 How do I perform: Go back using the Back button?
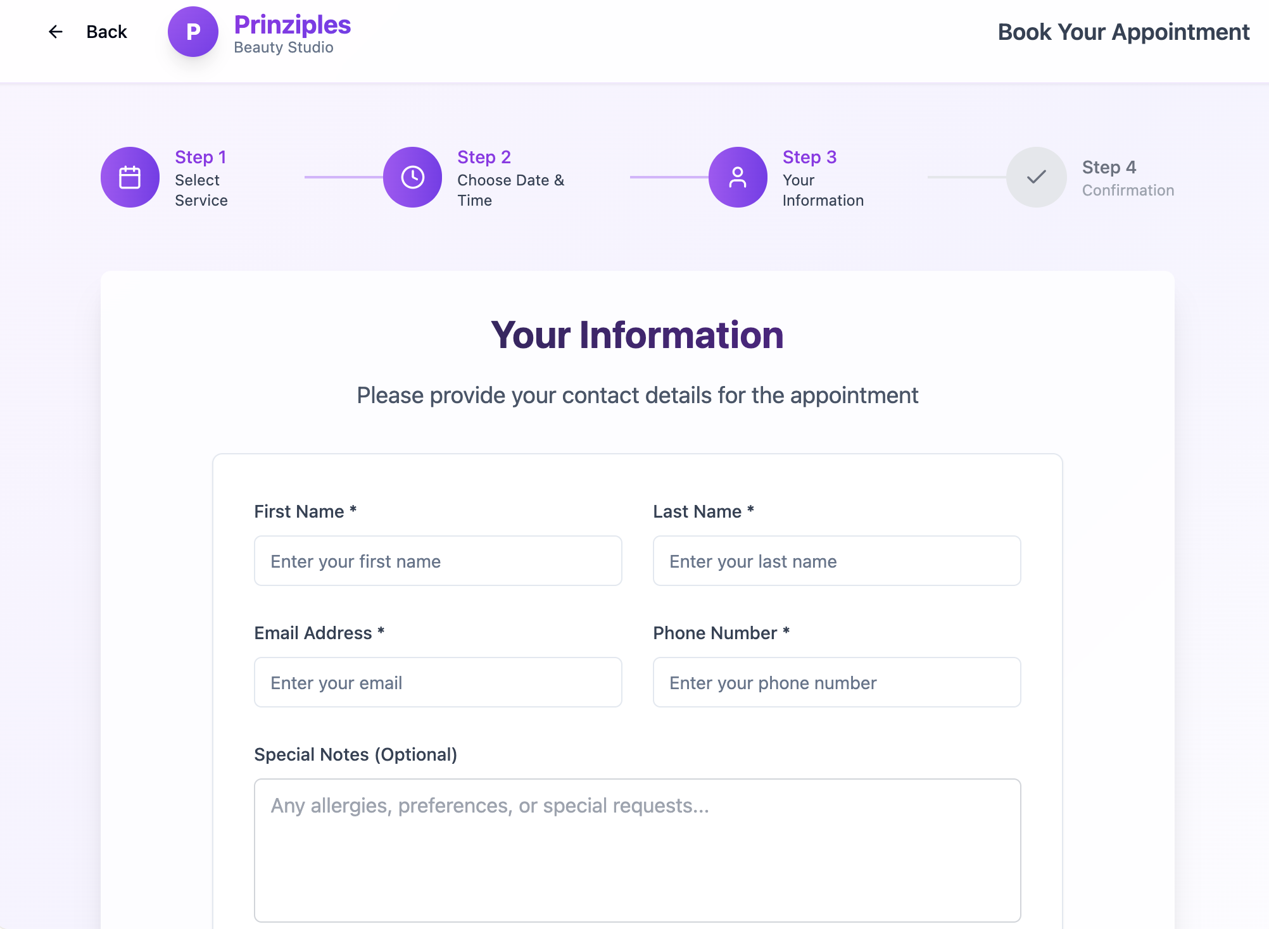point(106,32)
